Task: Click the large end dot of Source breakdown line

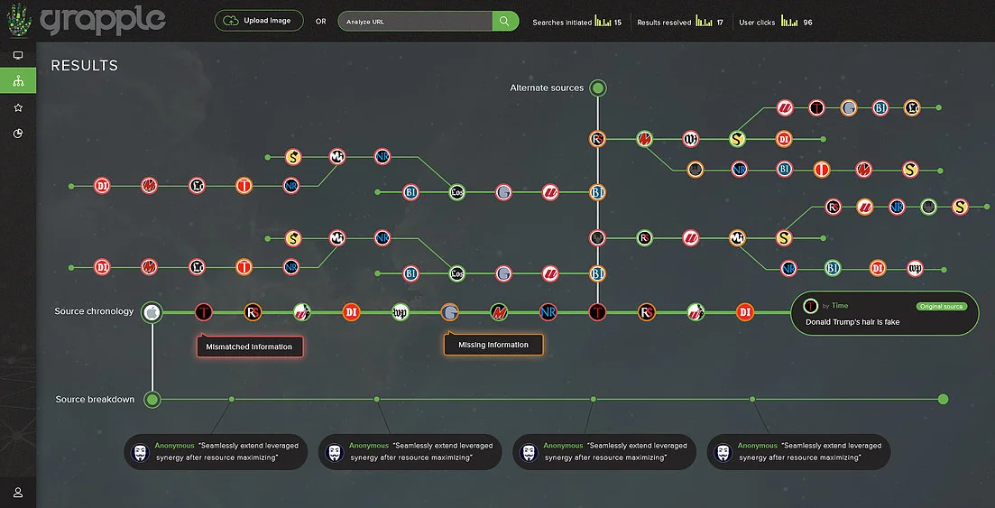Action: 943,400
